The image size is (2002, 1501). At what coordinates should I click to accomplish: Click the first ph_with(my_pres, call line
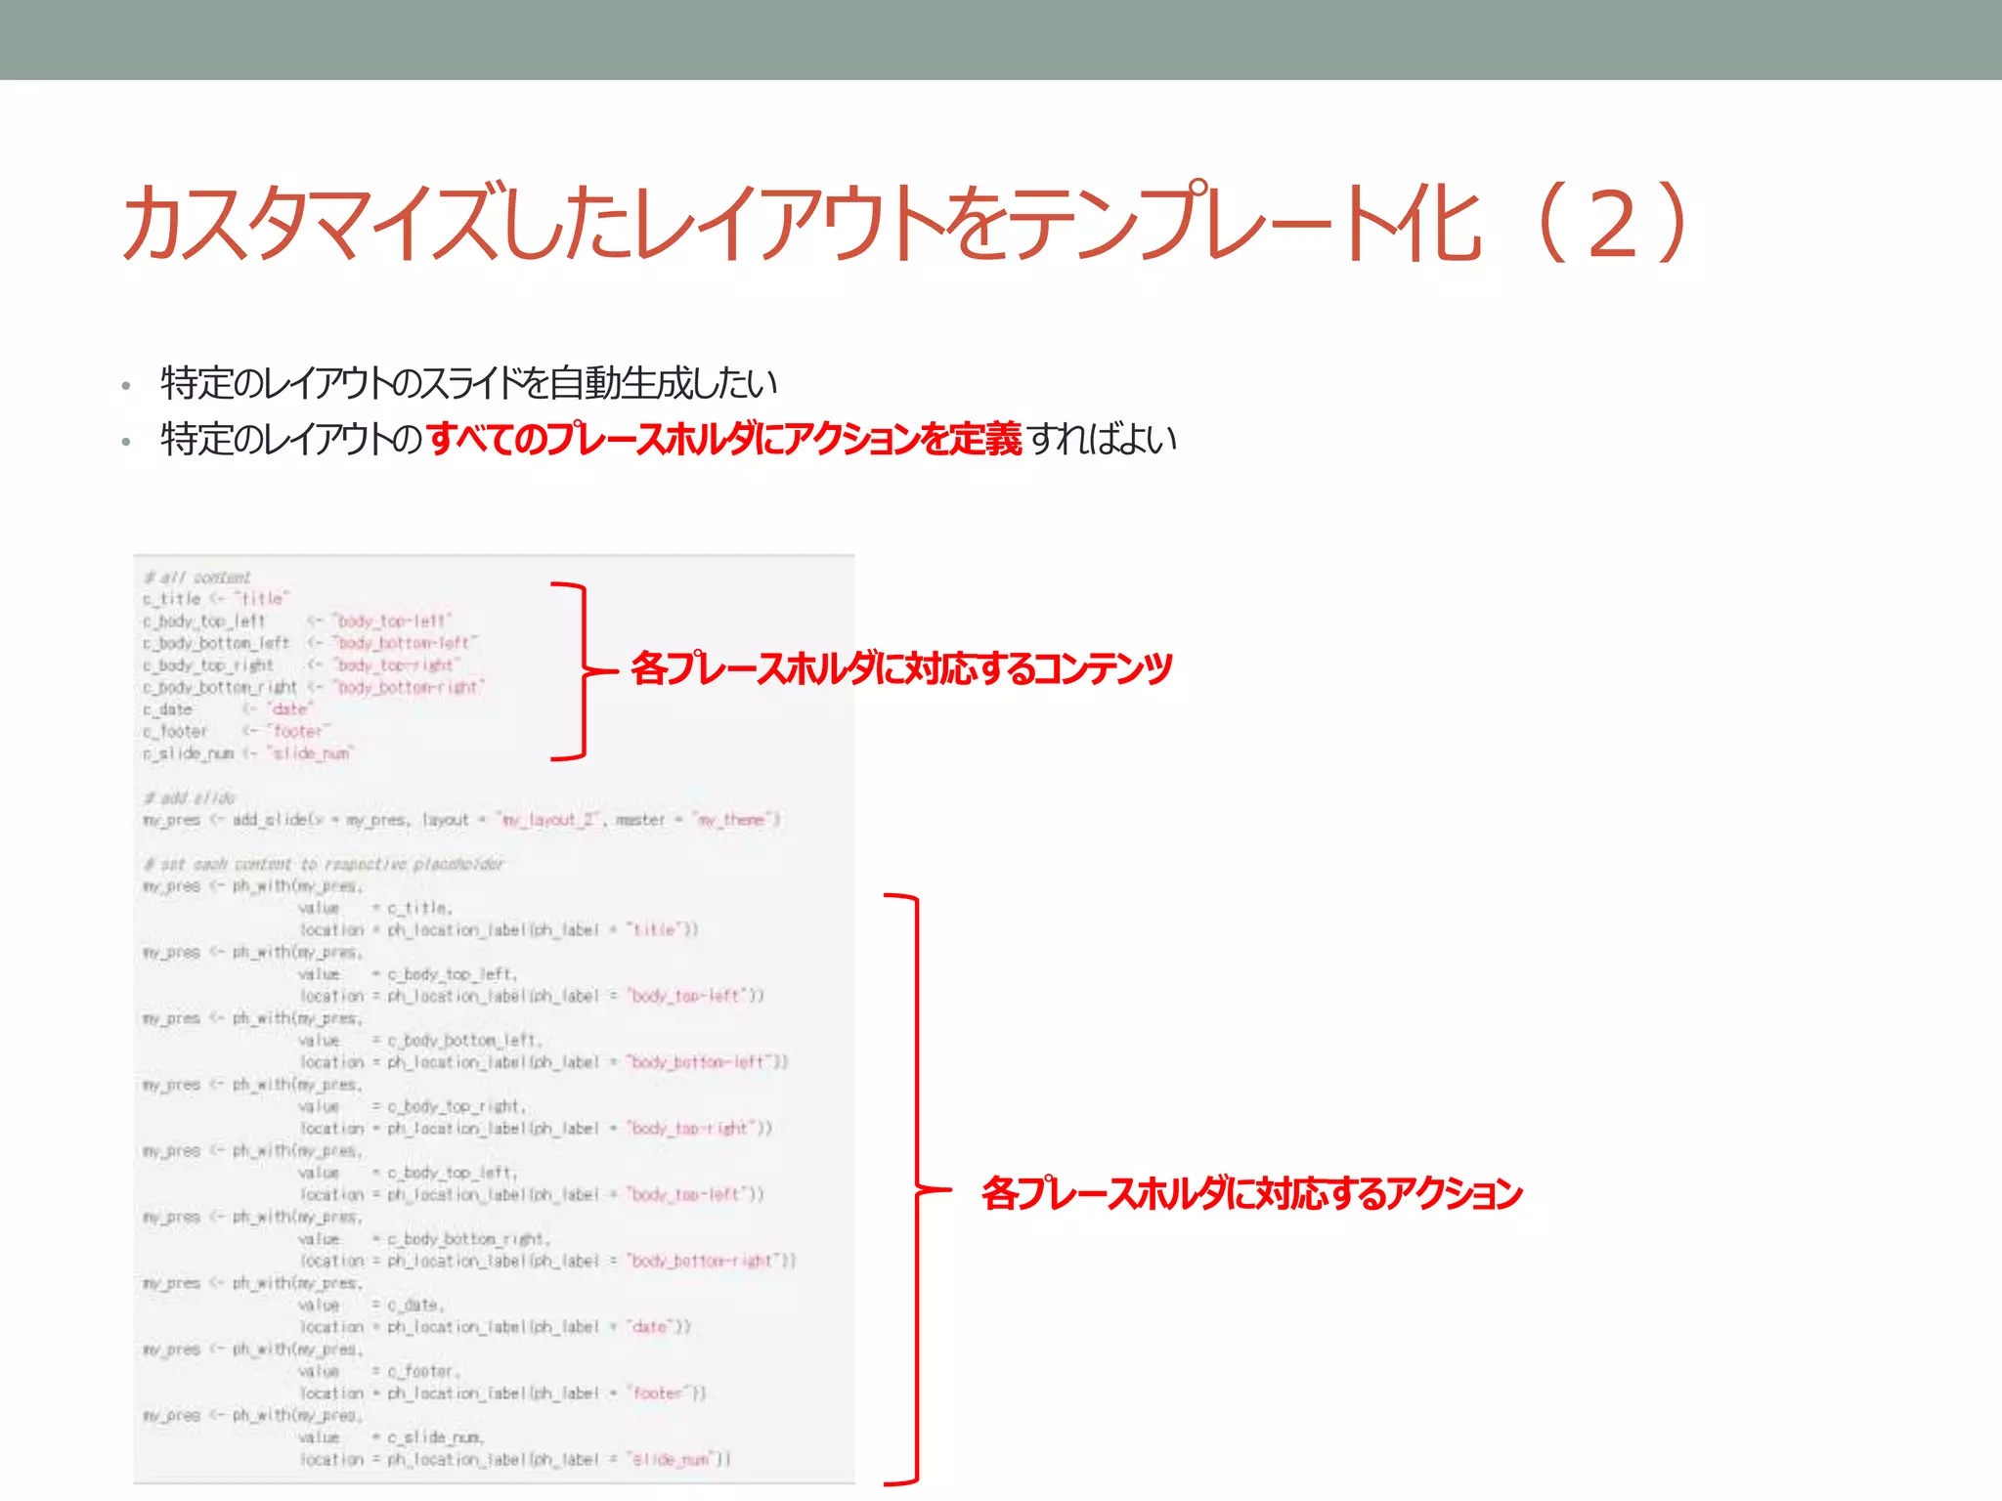pyautogui.click(x=253, y=886)
